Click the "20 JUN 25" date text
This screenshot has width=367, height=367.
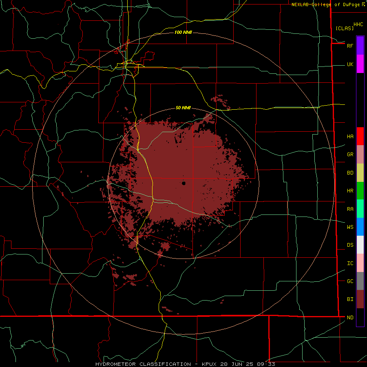point(237,364)
